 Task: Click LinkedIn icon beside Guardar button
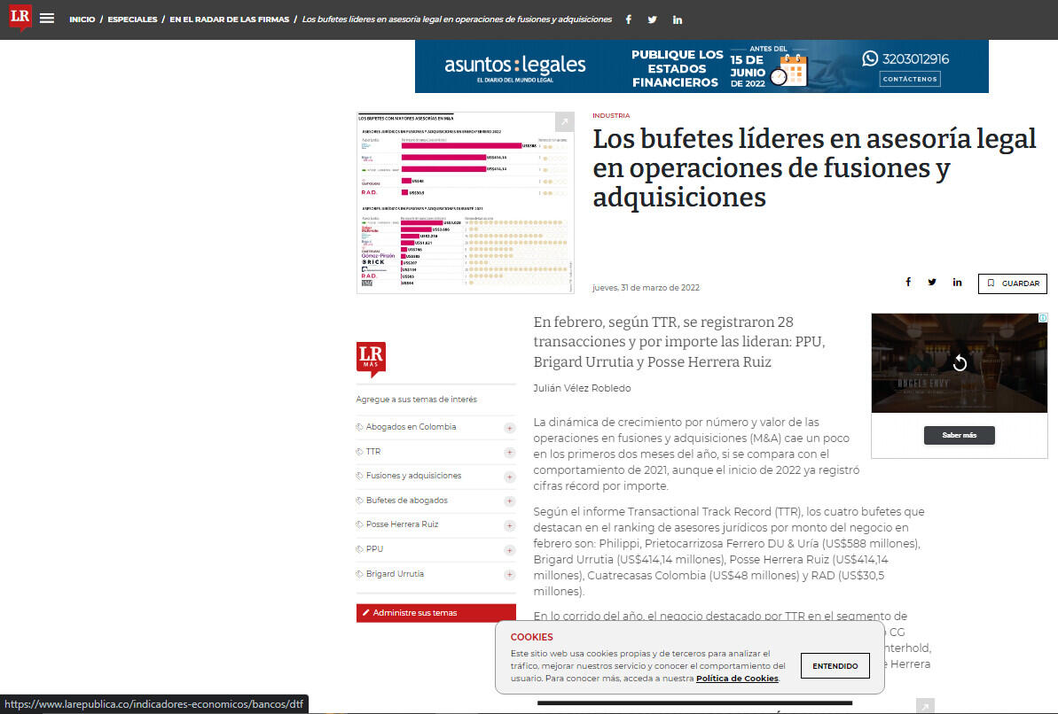(x=957, y=283)
